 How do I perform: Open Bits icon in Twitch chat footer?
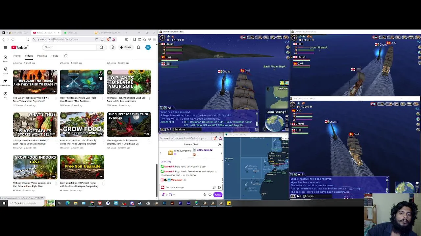coord(163,195)
